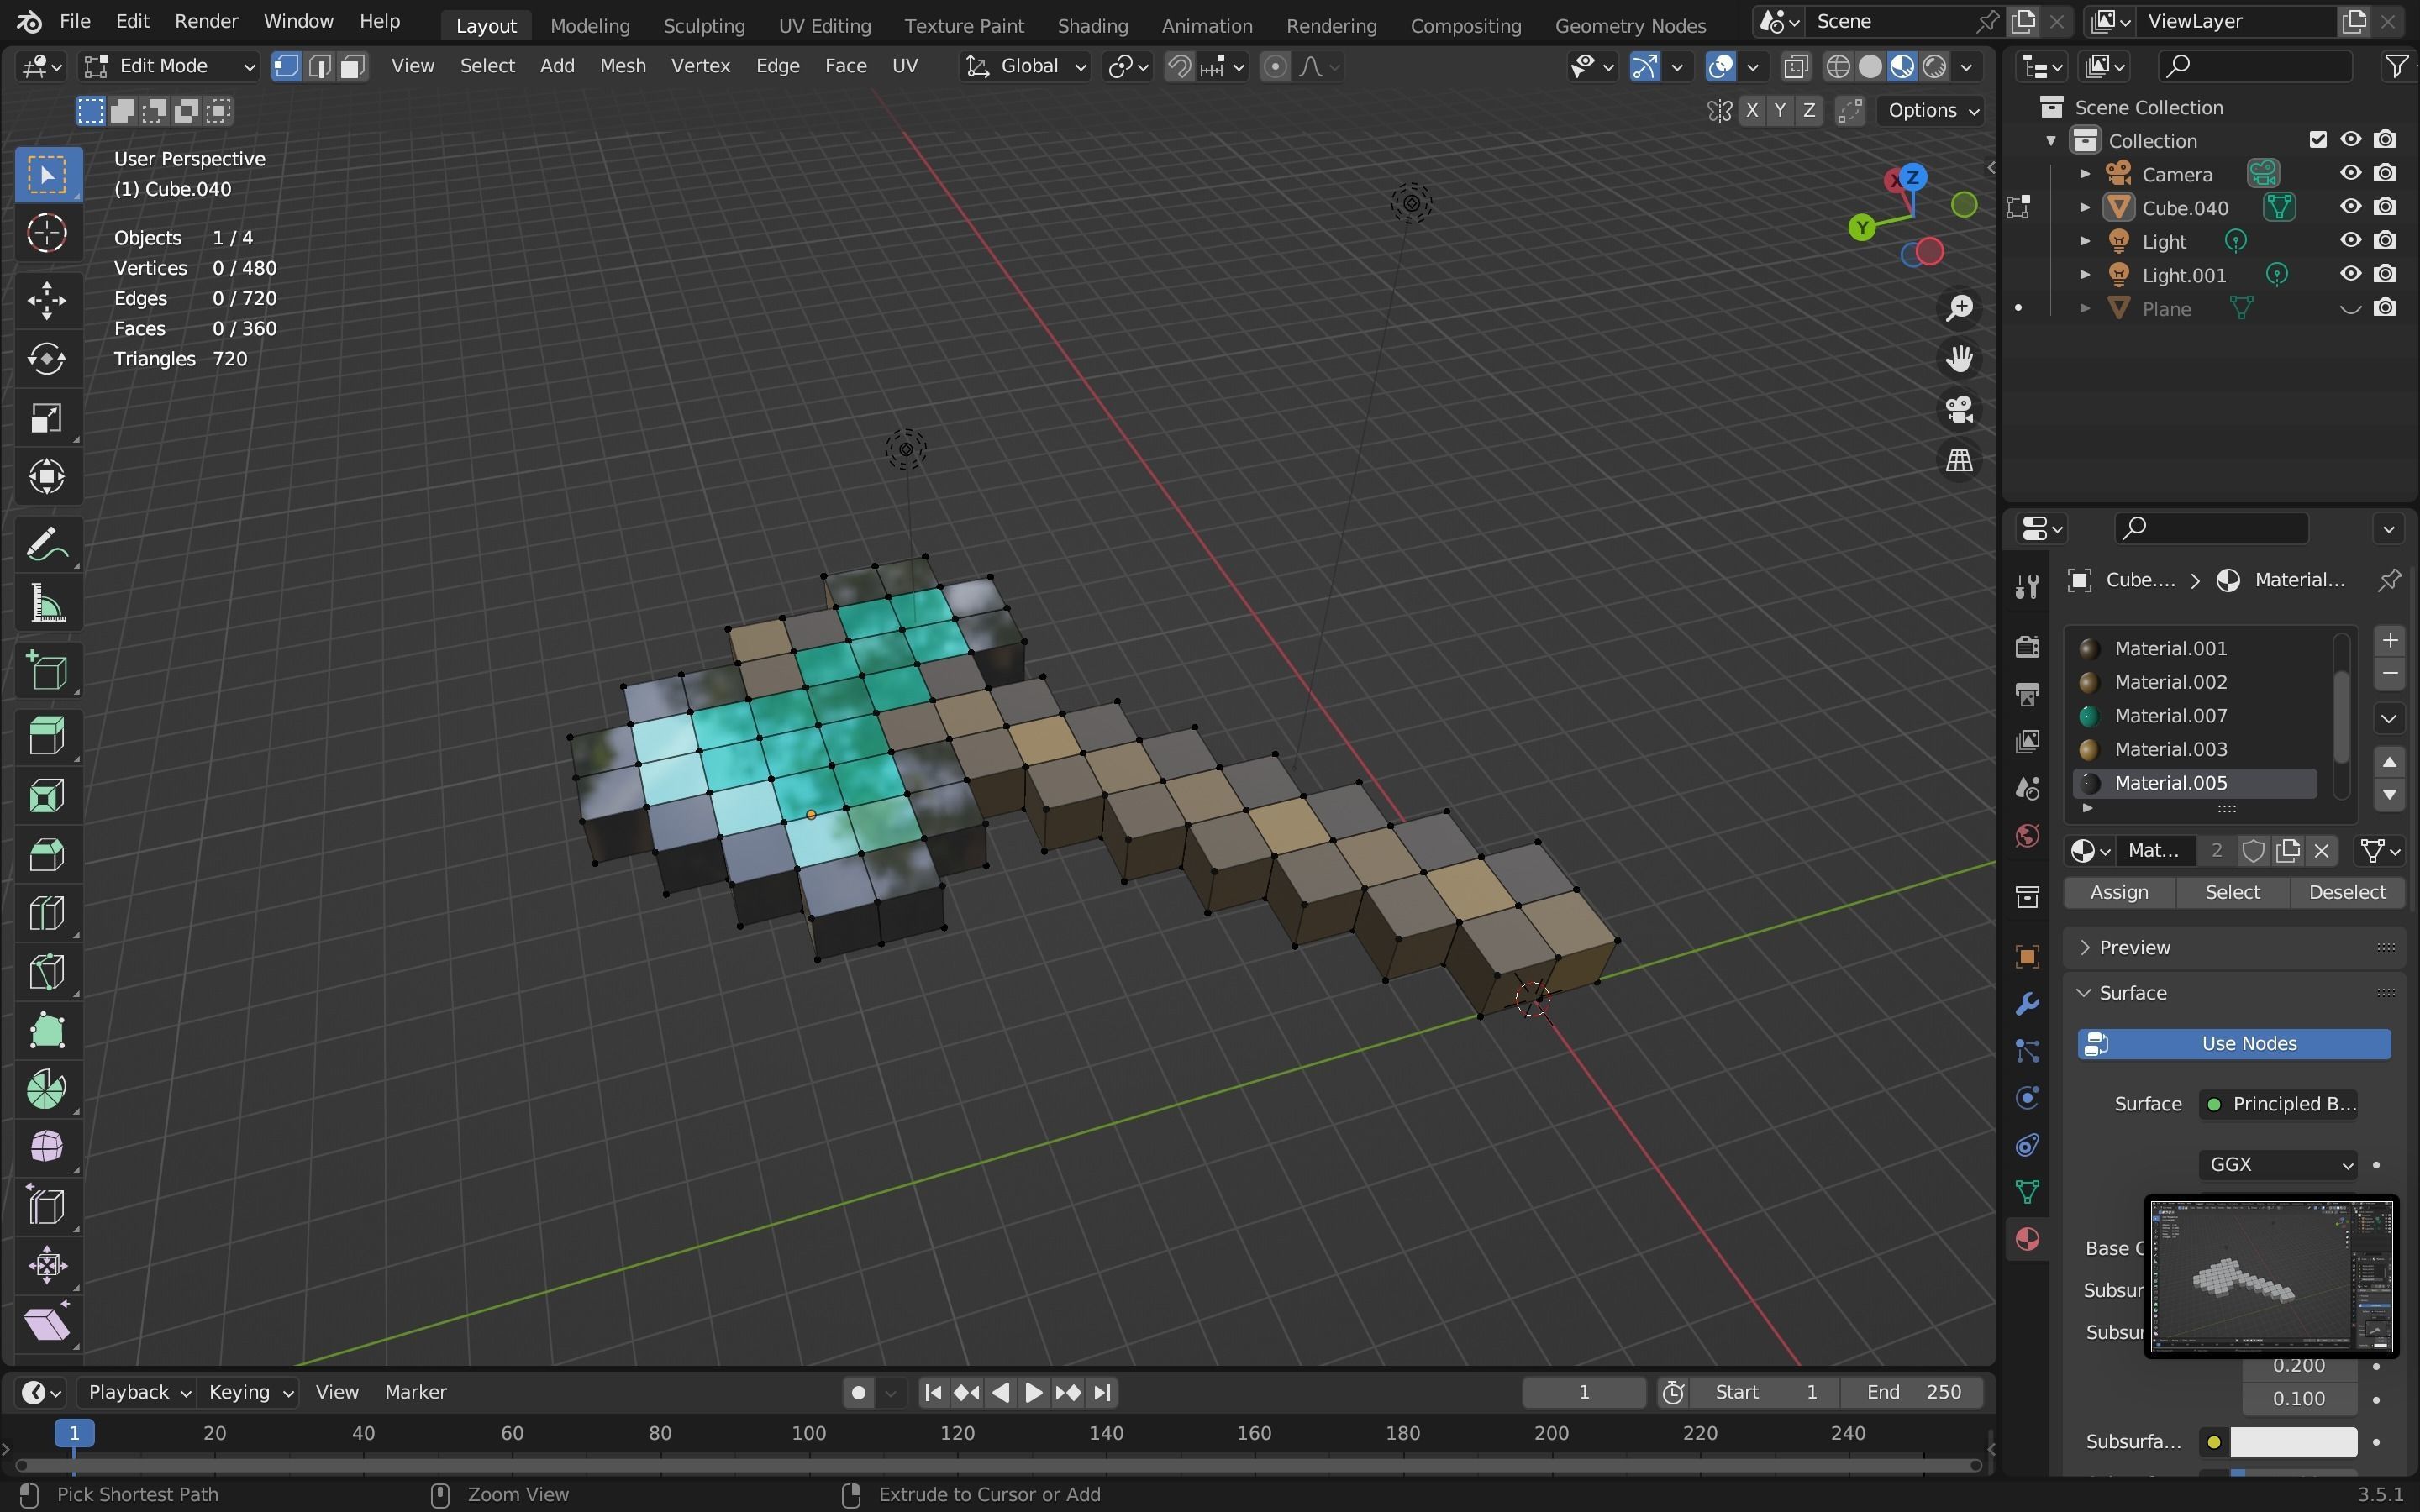Screen dimensions: 2420x1512
Task: Toggle proportional editing
Action: click(x=1275, y=66)
